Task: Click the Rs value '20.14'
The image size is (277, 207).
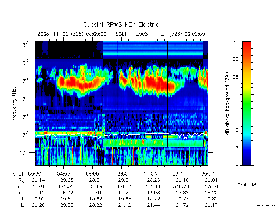Action: (38, 180)
